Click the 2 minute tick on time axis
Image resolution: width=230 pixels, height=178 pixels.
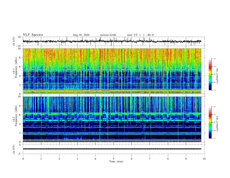[59, 159]
